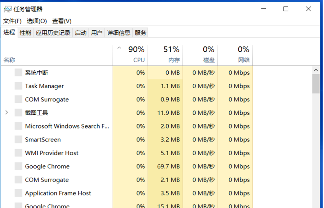The height and width of the screenshot is (208, 324).
Task: Click the WMI Provider Host process icon
Action: pyautogui.click(x=18, y=153)
